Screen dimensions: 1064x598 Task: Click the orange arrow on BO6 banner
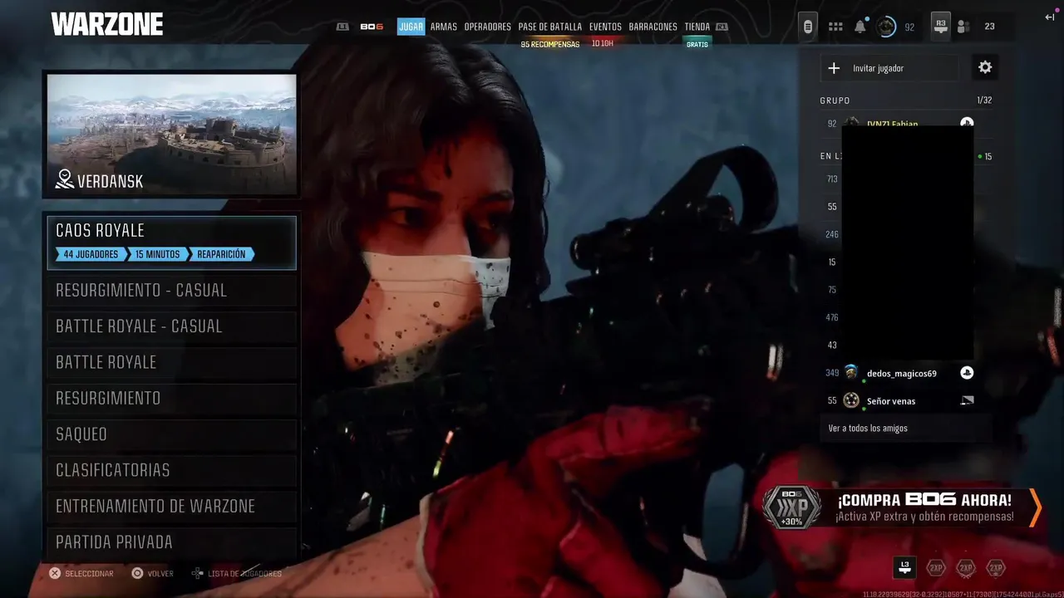coord(1035,507)
